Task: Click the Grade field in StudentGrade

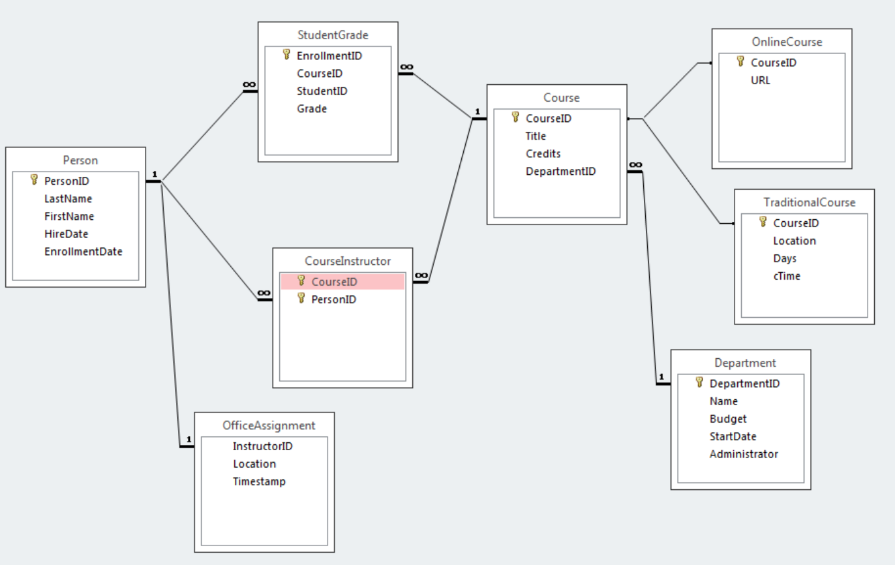Action: pyautogui.click(x=311, y=108)
